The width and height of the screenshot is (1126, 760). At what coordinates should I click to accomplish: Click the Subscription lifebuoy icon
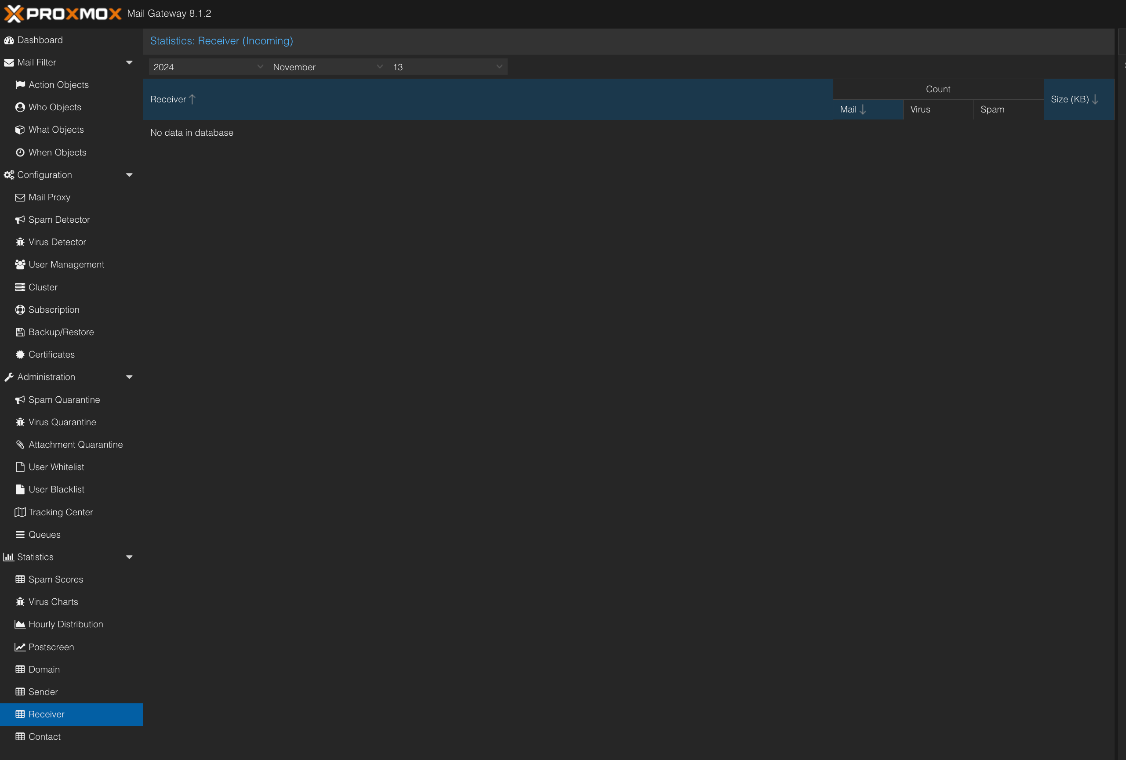click(x=20, y=310)
